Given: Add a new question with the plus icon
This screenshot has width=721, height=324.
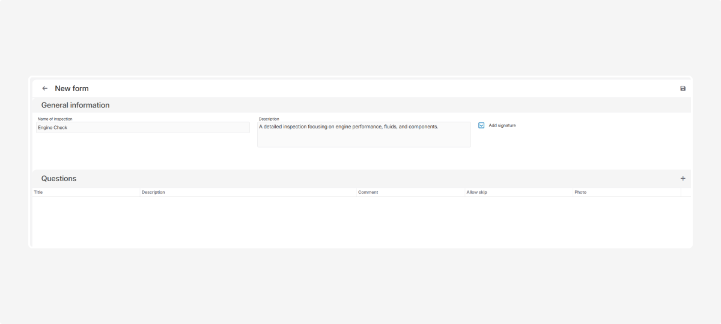Looking at the screenshot, I should tap(683, 178).
